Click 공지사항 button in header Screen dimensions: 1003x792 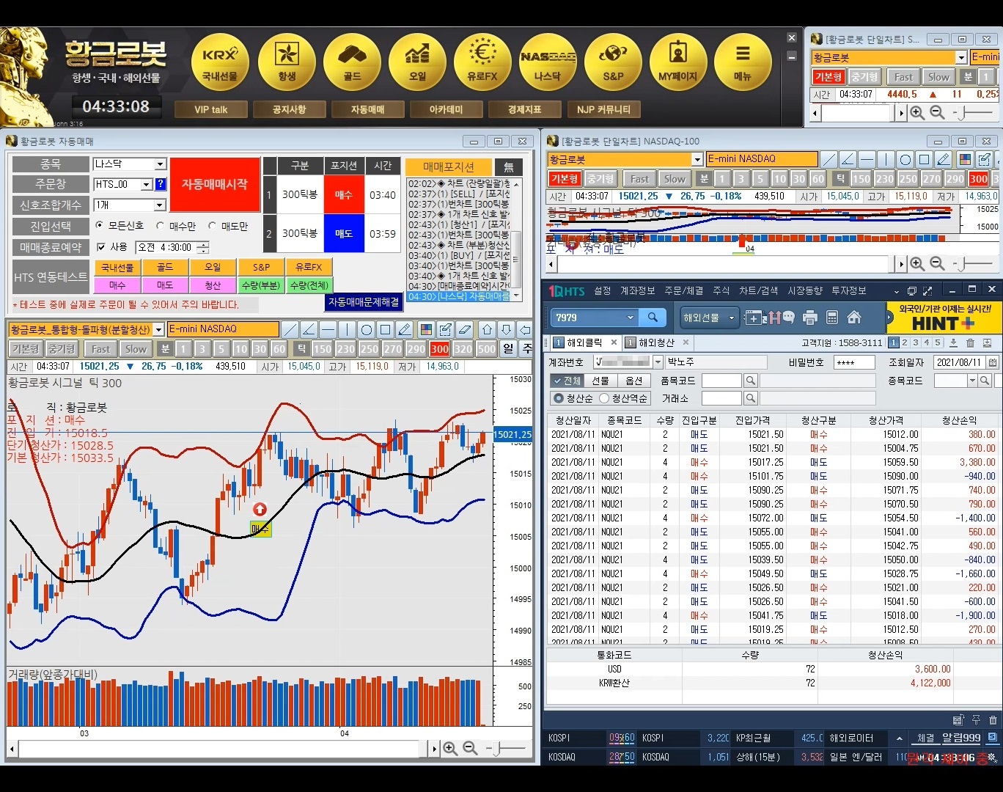[289, 109]
